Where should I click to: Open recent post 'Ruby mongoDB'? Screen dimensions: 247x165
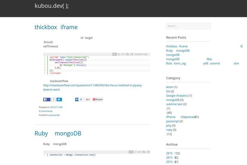(178, 50)
